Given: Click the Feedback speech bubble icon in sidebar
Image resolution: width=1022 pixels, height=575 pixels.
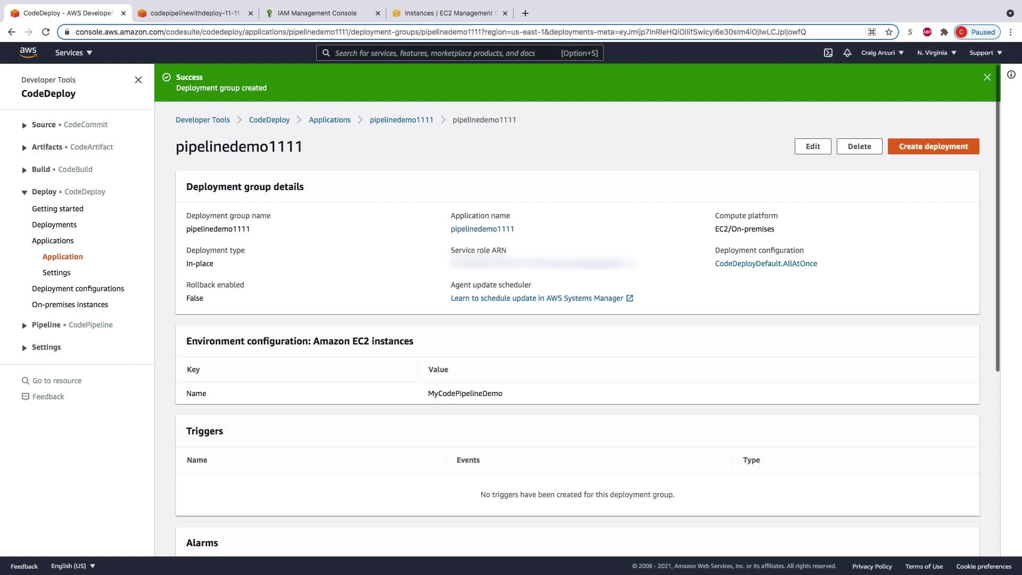Looking at the screenshot, I should pyautogui.click(x=25, y=397).
